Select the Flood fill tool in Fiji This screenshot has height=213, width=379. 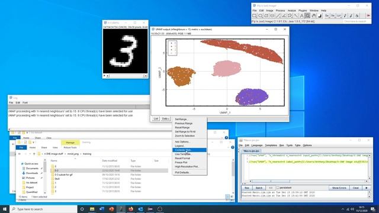tap(356, 16)
